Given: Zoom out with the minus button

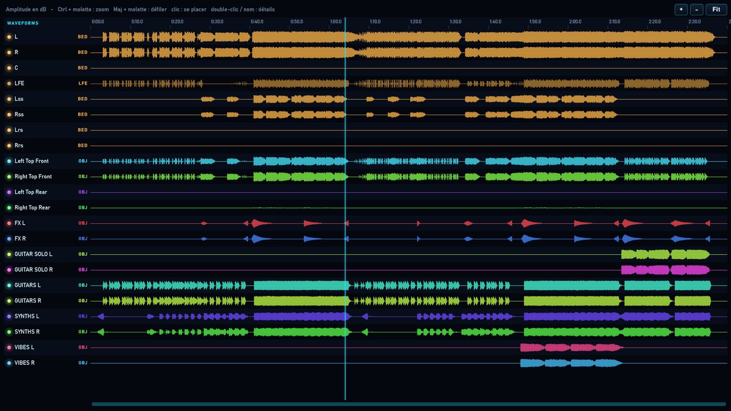Looking at the screenshot, I should click(696, 9).
